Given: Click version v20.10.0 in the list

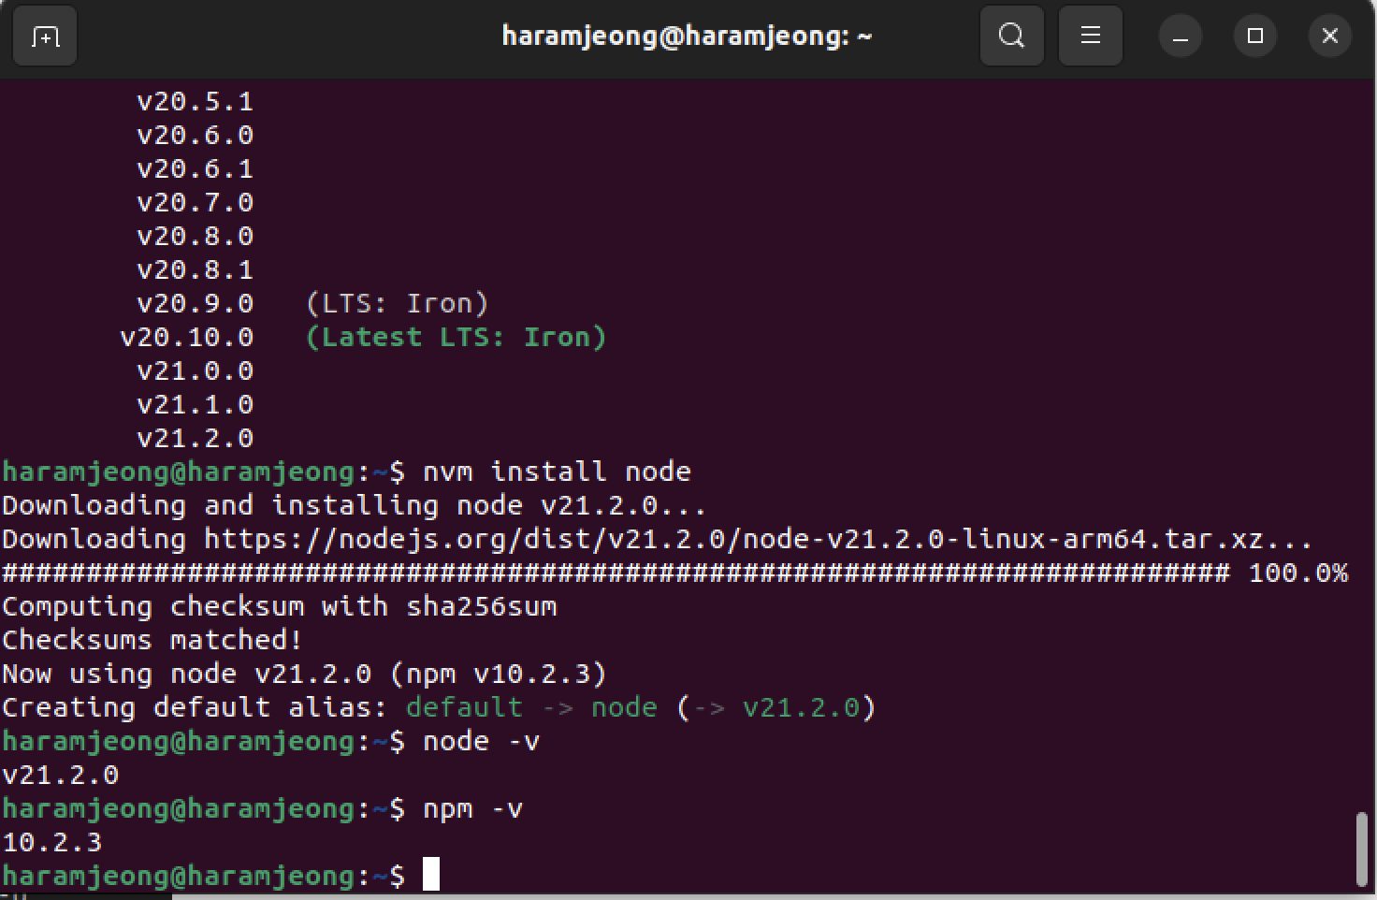Looking at the screenshot, I should pos(187,337).
